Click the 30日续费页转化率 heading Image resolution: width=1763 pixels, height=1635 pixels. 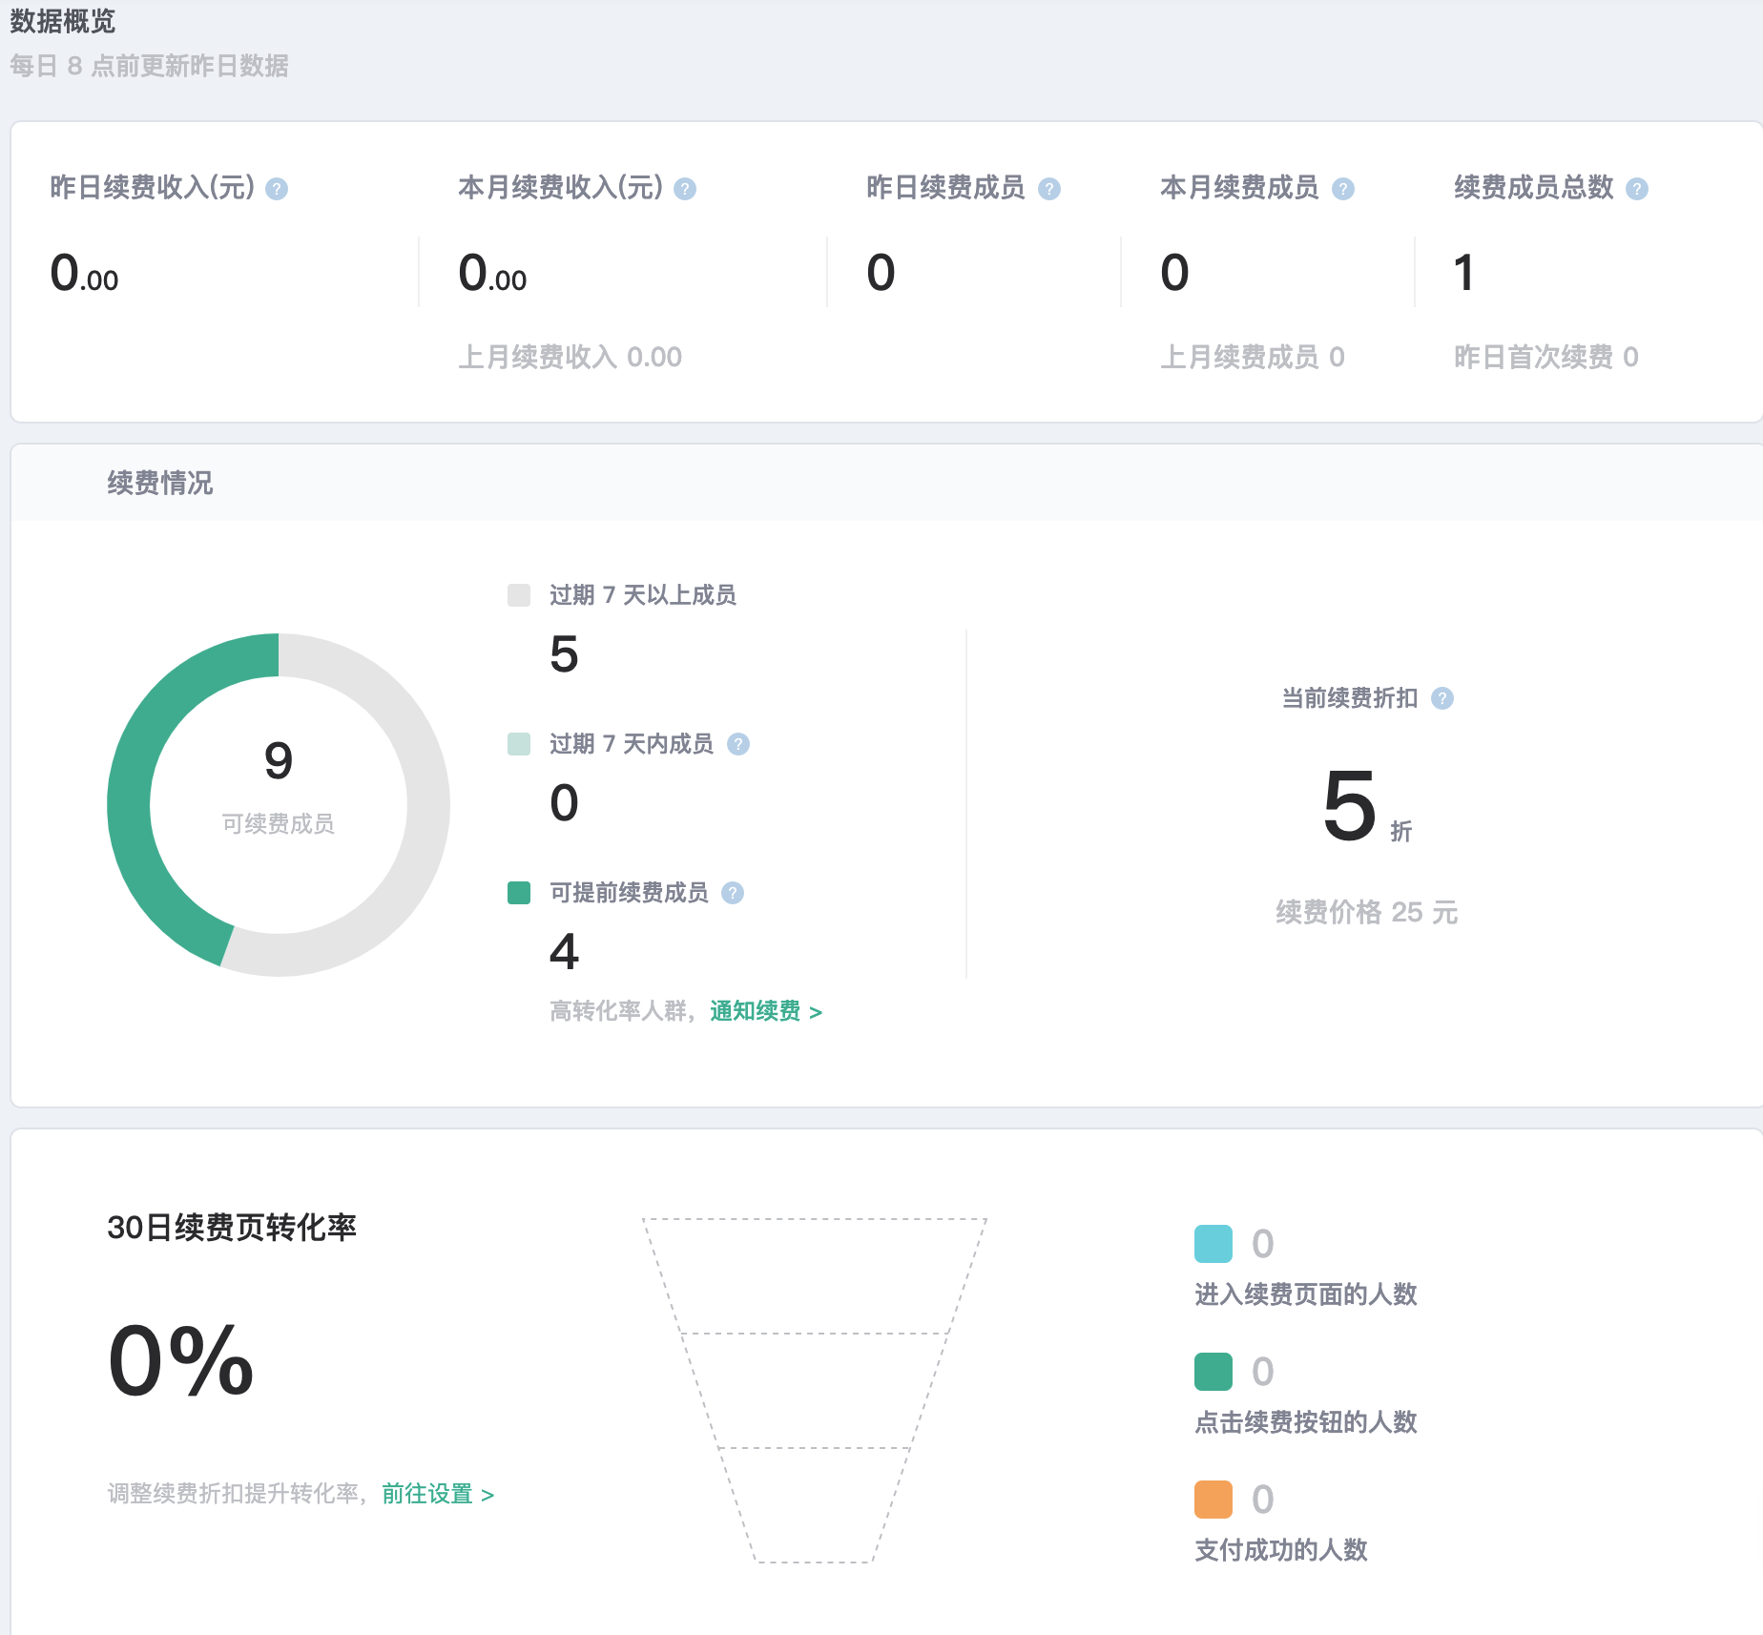coord(232,1227)
